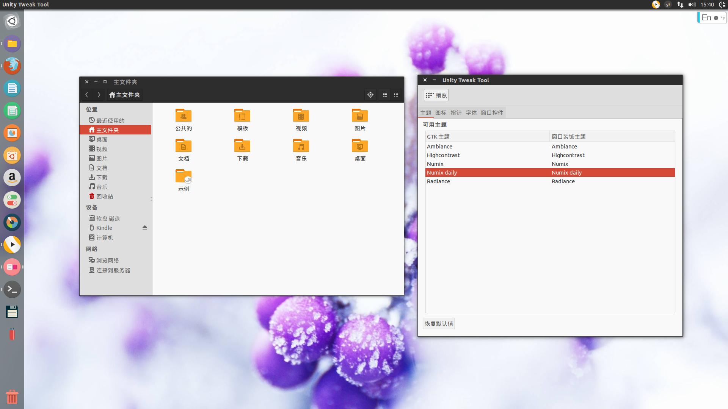Image resolution: width=728 pixels, height=409 pixels.
Task: Open the Amazon launcher icon
Action: [x=12, y=178]
